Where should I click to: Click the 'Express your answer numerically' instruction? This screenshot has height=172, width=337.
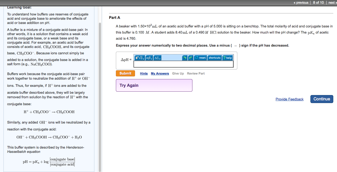click(202, 46)
